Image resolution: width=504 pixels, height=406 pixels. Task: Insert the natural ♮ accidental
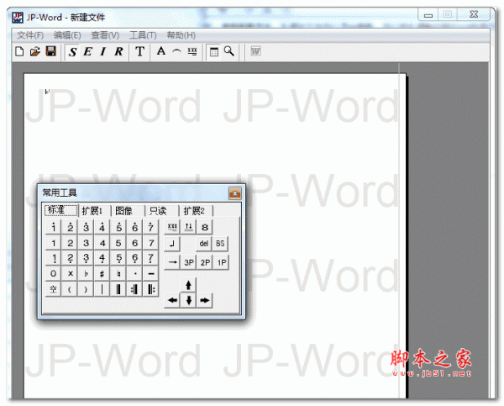click(118, 274)
